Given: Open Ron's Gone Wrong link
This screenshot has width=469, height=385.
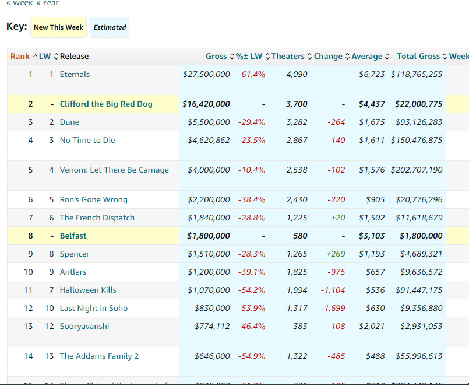Looking at the screenshot, I should click(x=94, y=199).
